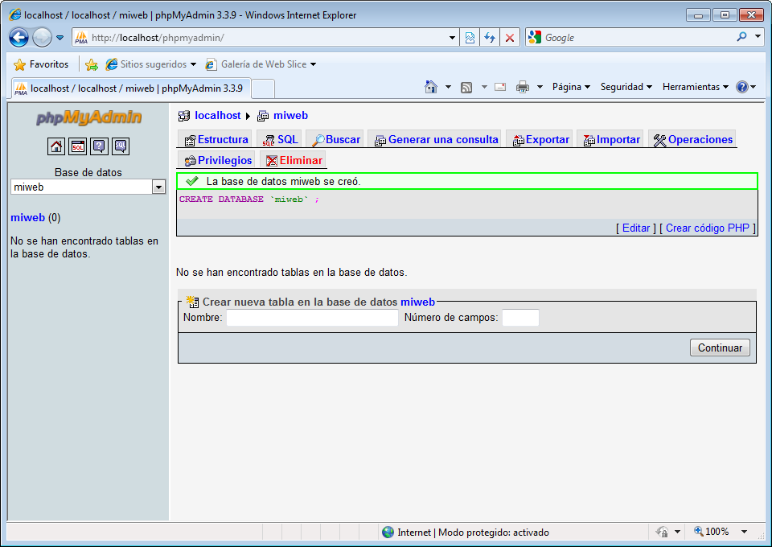This screenshot has width=772, height=547.
Task: Stop page loading with the red X icon
Action: 510,38
